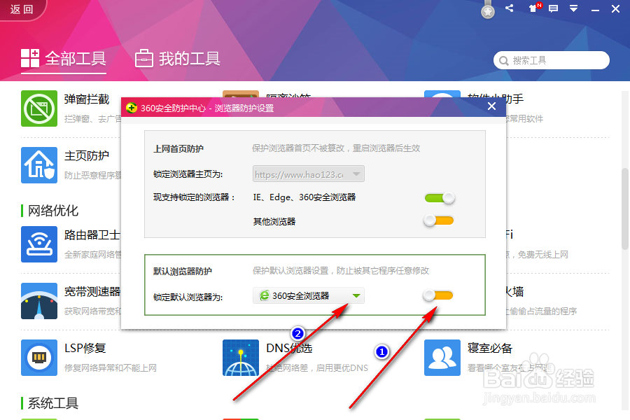
Task: Click the 我的工具 briefcase icon
Action: (x=143, y=58)
